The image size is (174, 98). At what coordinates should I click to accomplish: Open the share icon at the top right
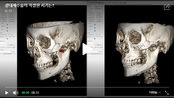[x=167, y=7]
